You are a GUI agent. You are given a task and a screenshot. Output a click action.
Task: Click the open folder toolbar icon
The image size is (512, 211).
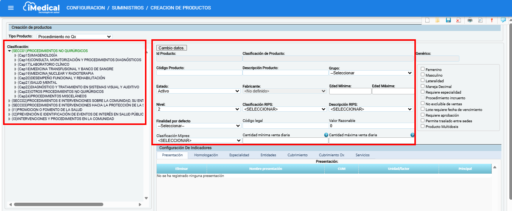437,20
